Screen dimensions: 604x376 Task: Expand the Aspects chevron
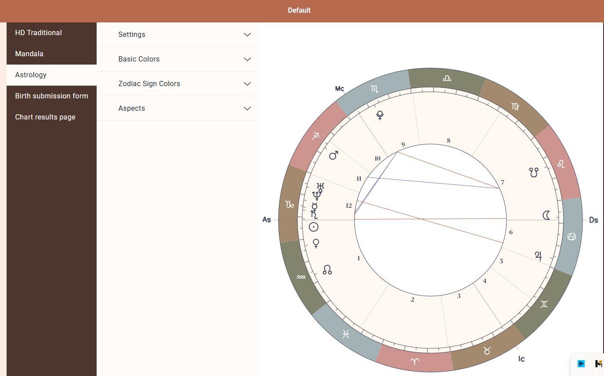(247, 108)
